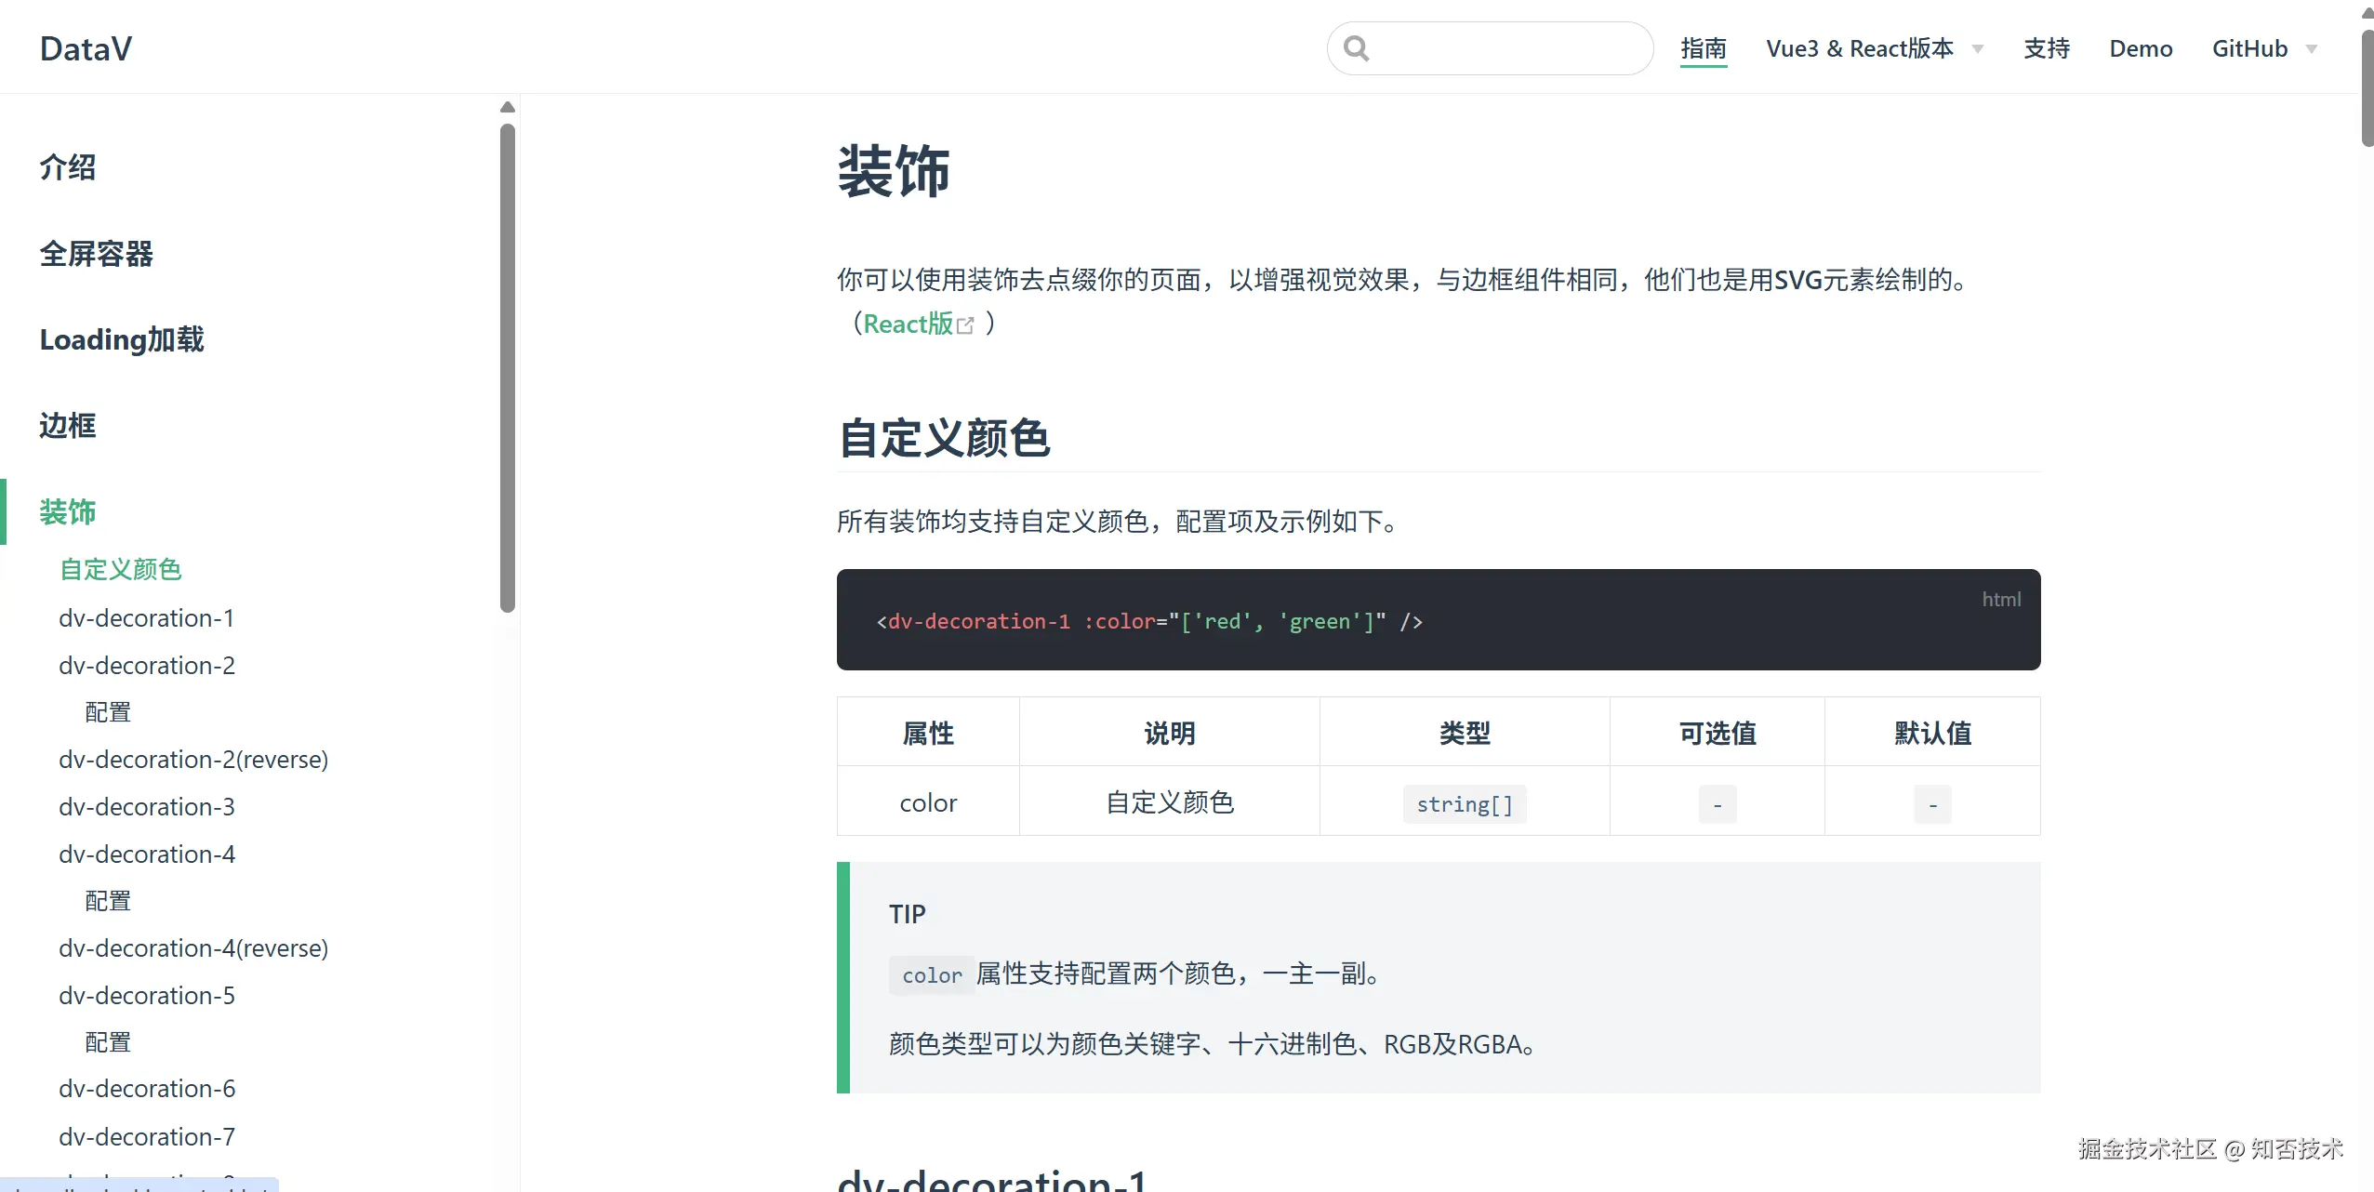Open the React版 link
This screenshot has height=1192, width=2374.
(908, 324)
